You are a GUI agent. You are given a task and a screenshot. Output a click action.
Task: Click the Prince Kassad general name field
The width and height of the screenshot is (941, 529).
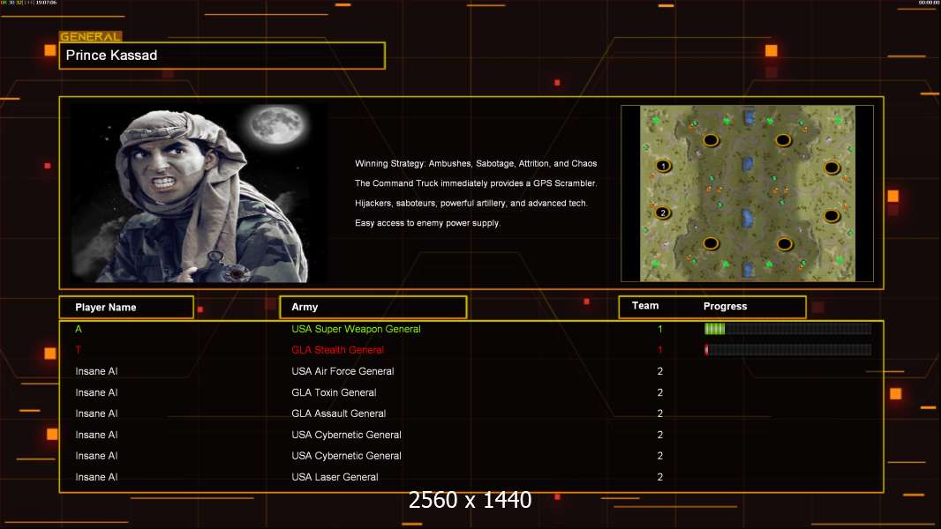tap(222, 56)
